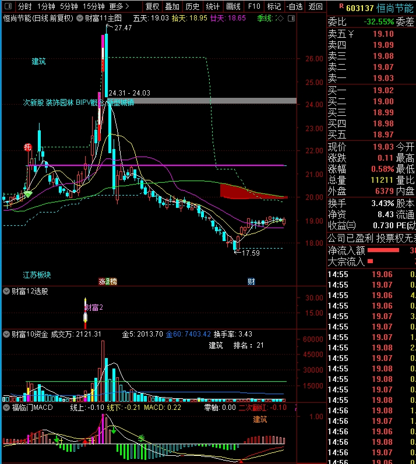The height and width of the screenshot is (464, 416).
Task: Click the 17.59 low price label
Action: (251, 253)
